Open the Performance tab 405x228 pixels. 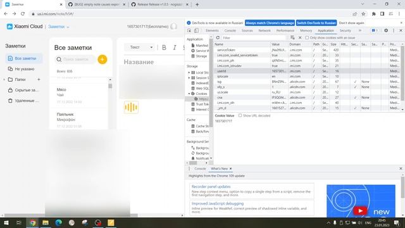tap(285, 30)
